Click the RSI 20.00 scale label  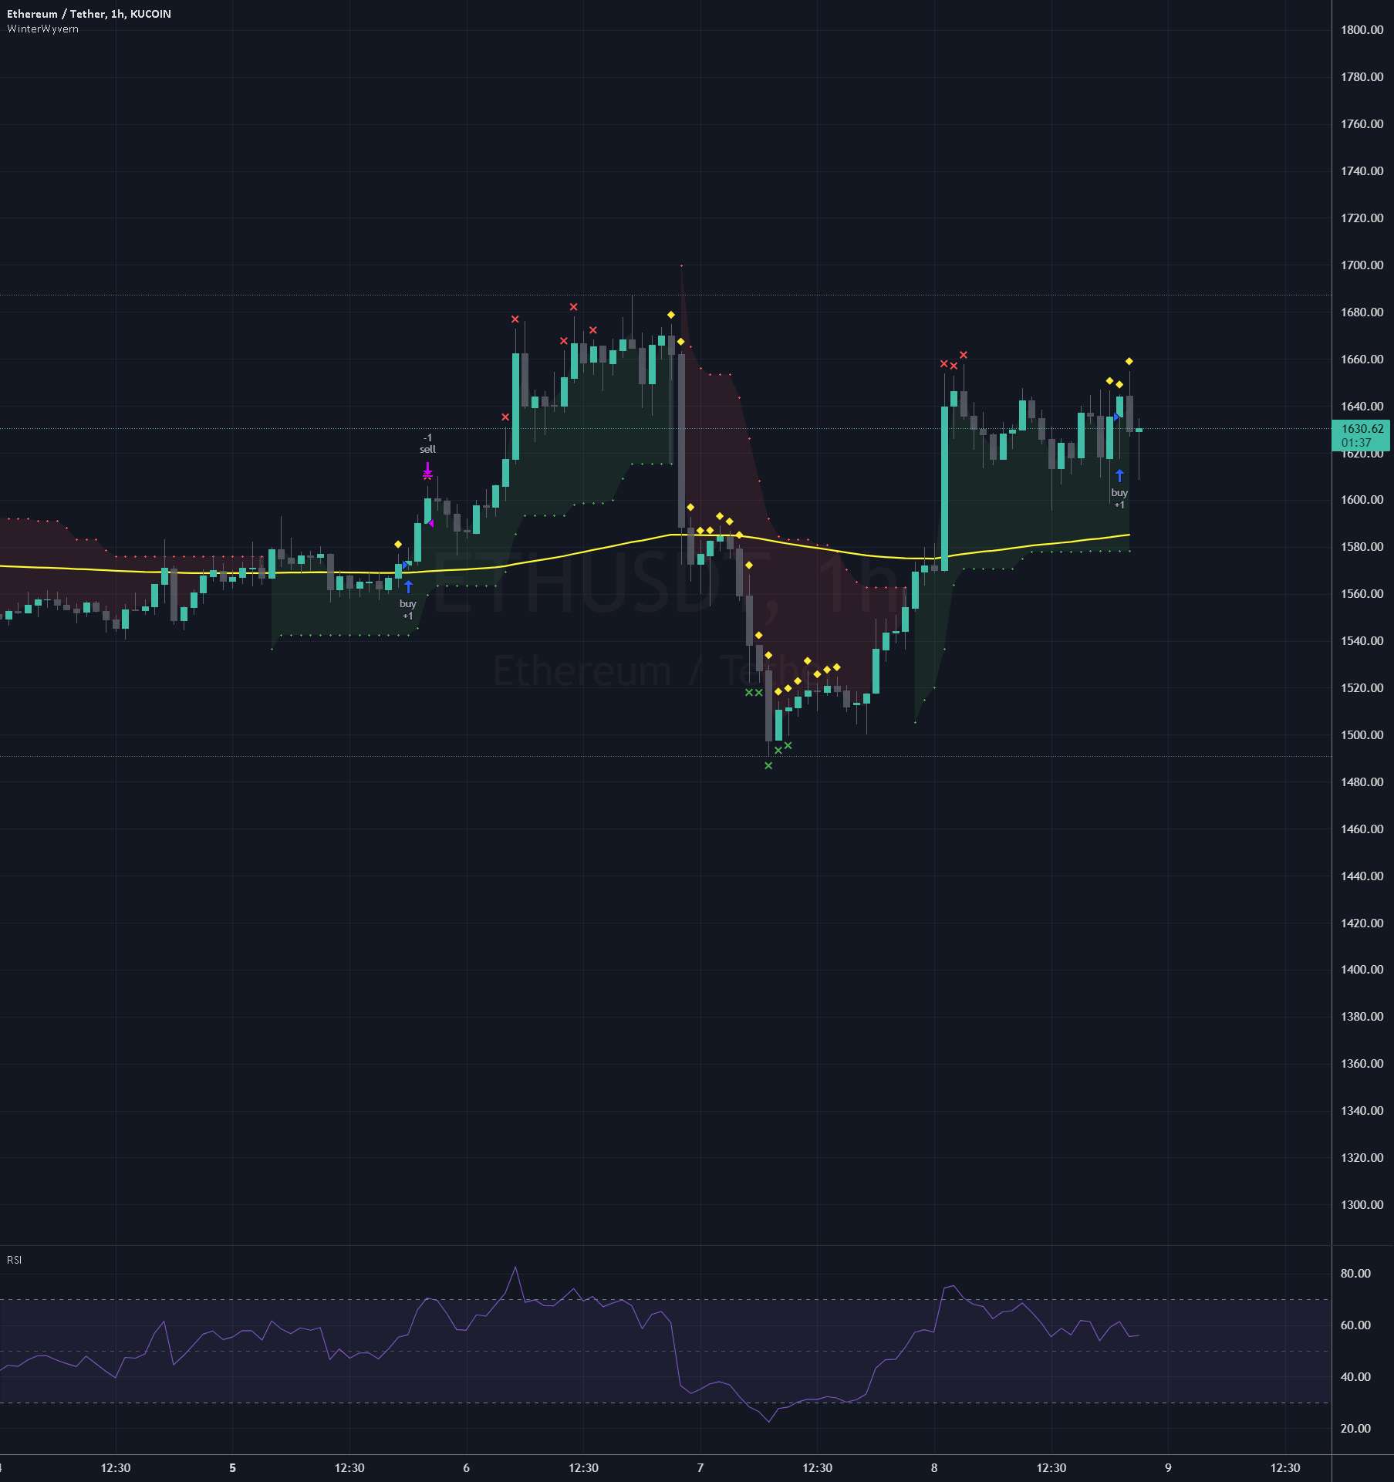pos(1355,1429)
